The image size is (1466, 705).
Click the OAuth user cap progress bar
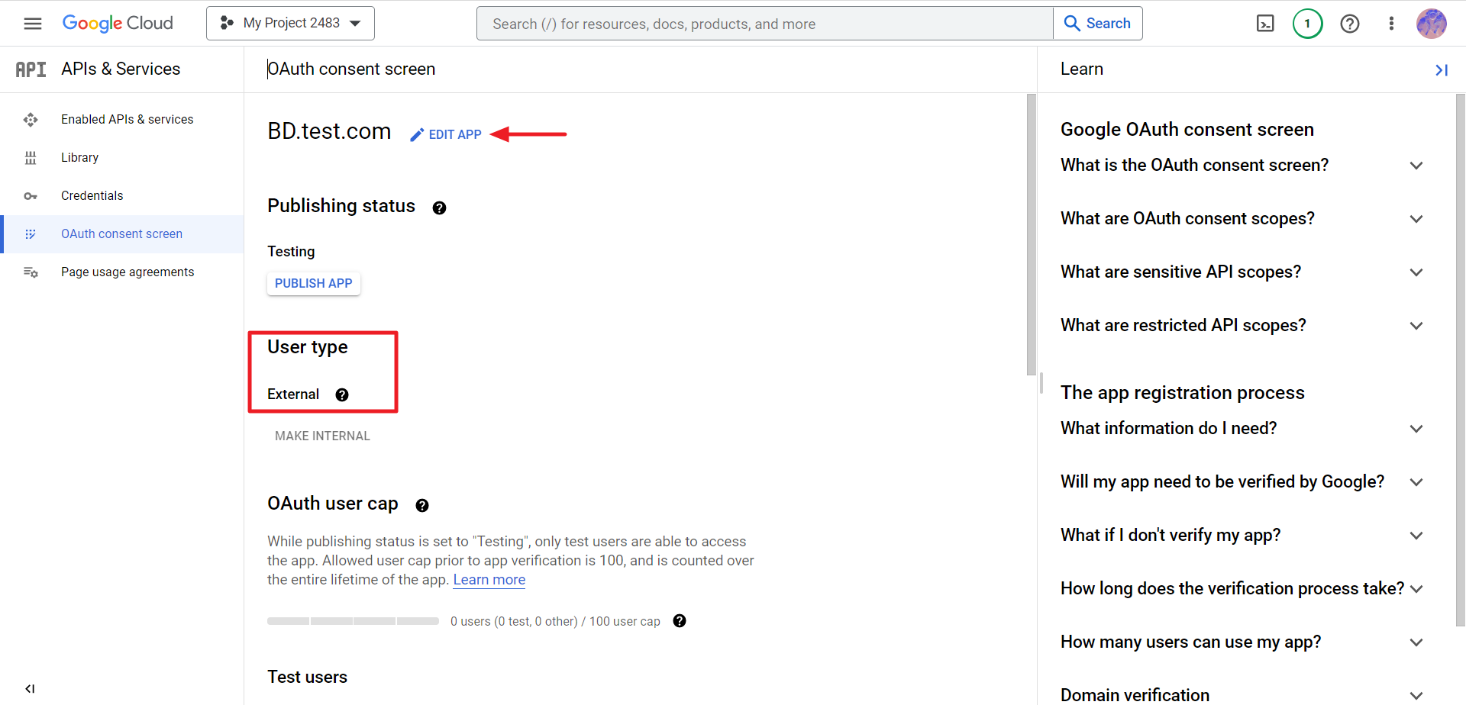[353, 621]
